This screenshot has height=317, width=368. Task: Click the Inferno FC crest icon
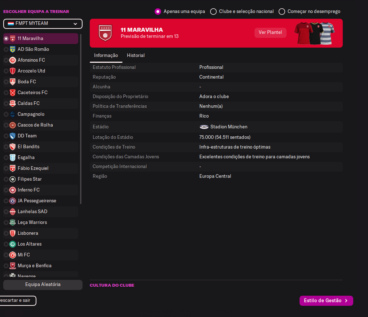point(13,190)
